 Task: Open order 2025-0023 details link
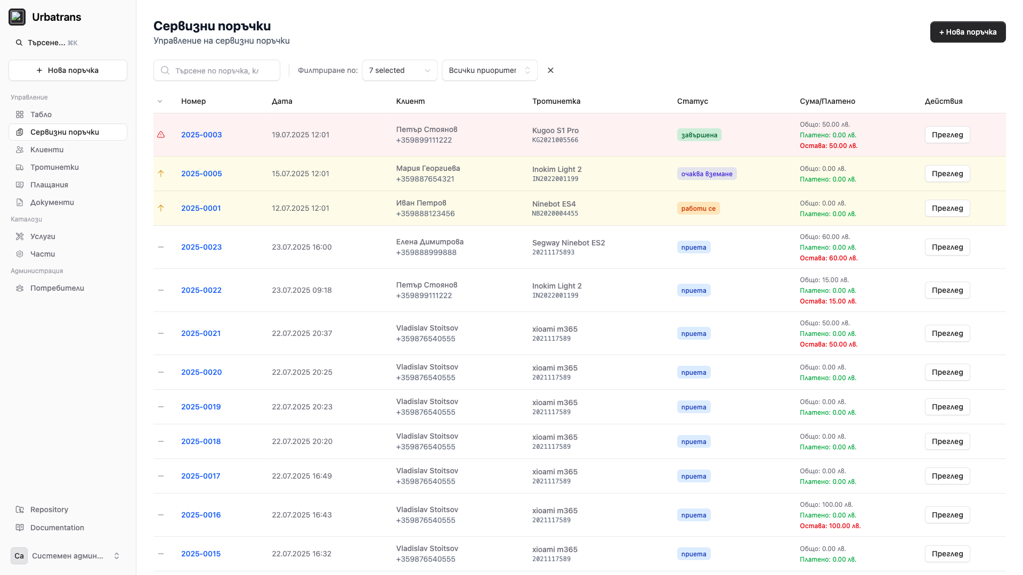tap(201, 247)
